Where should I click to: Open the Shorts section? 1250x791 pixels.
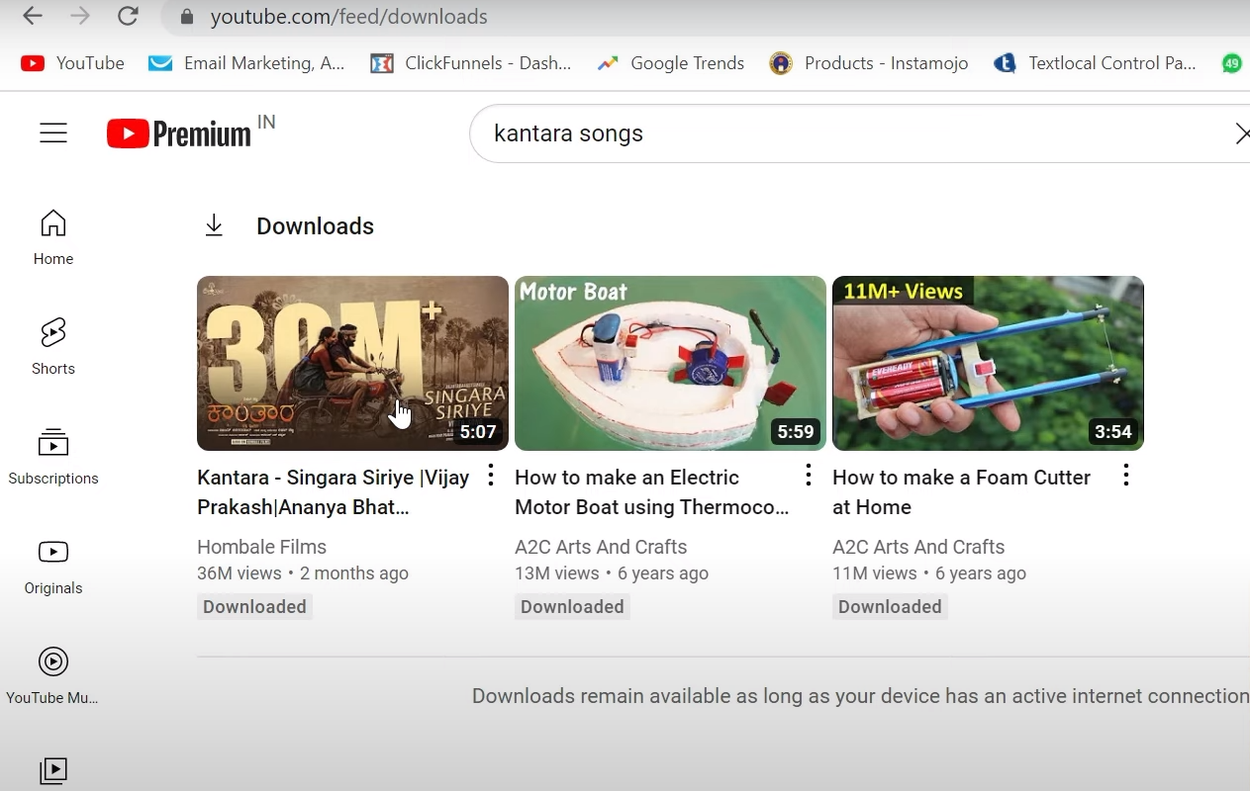pyautogui.click(x=52, y=345)
